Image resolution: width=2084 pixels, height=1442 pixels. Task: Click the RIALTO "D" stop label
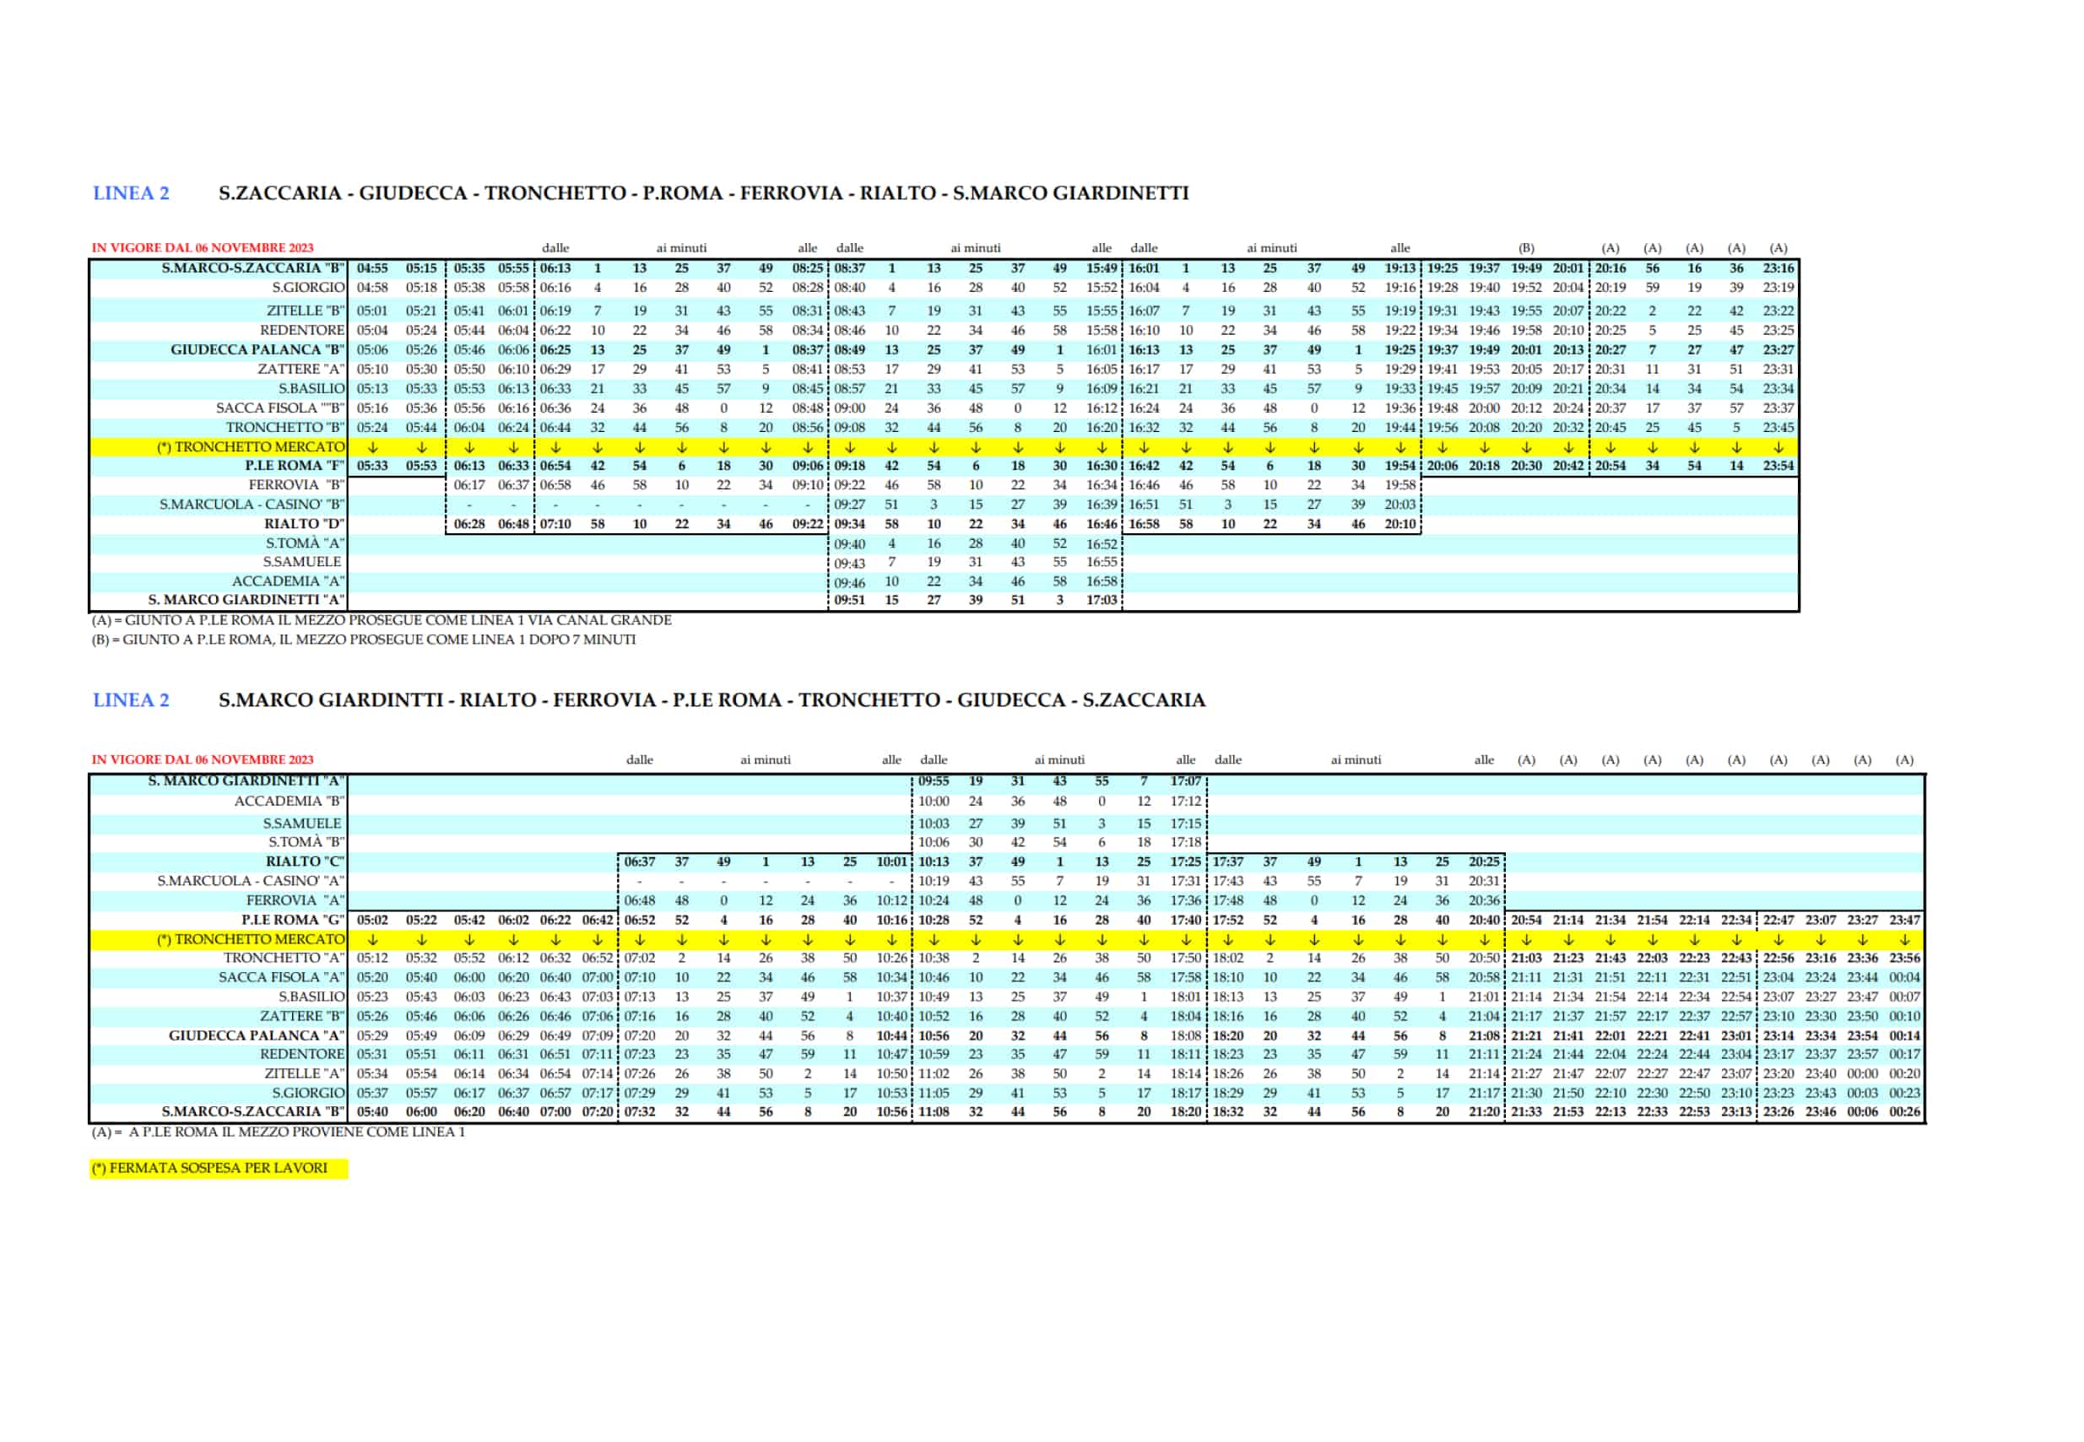[x=304, y=524]
